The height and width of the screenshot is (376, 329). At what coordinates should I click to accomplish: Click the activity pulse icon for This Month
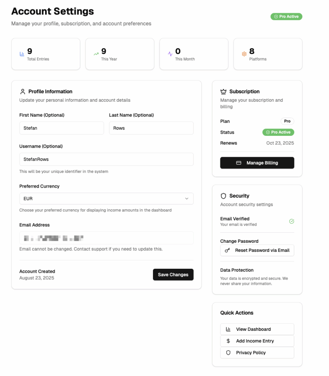170,54
